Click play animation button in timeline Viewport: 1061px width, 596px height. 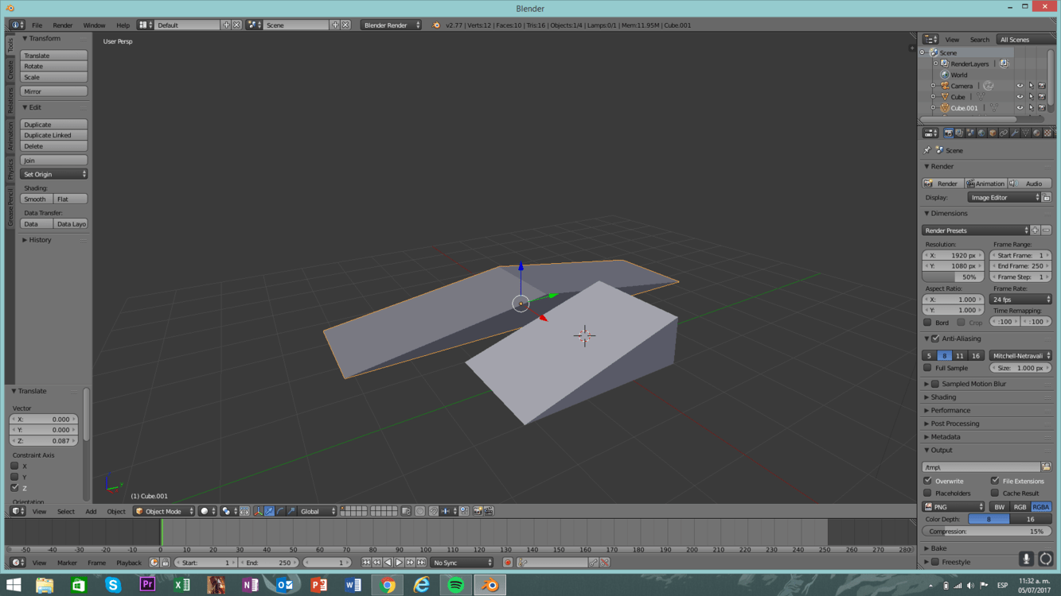tap(399, 563)
